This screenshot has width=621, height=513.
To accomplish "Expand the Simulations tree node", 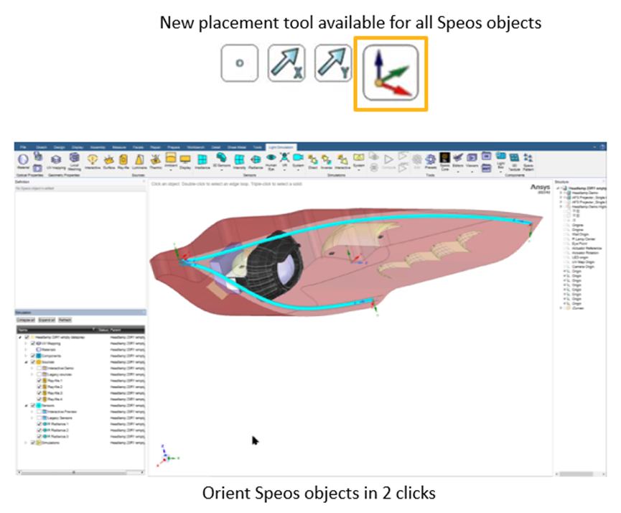I will click(26, 443).
